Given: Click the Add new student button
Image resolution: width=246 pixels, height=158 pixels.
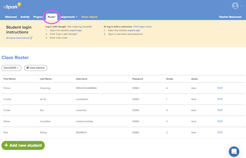Looking at the screenshot, I should tap(23, 145).
